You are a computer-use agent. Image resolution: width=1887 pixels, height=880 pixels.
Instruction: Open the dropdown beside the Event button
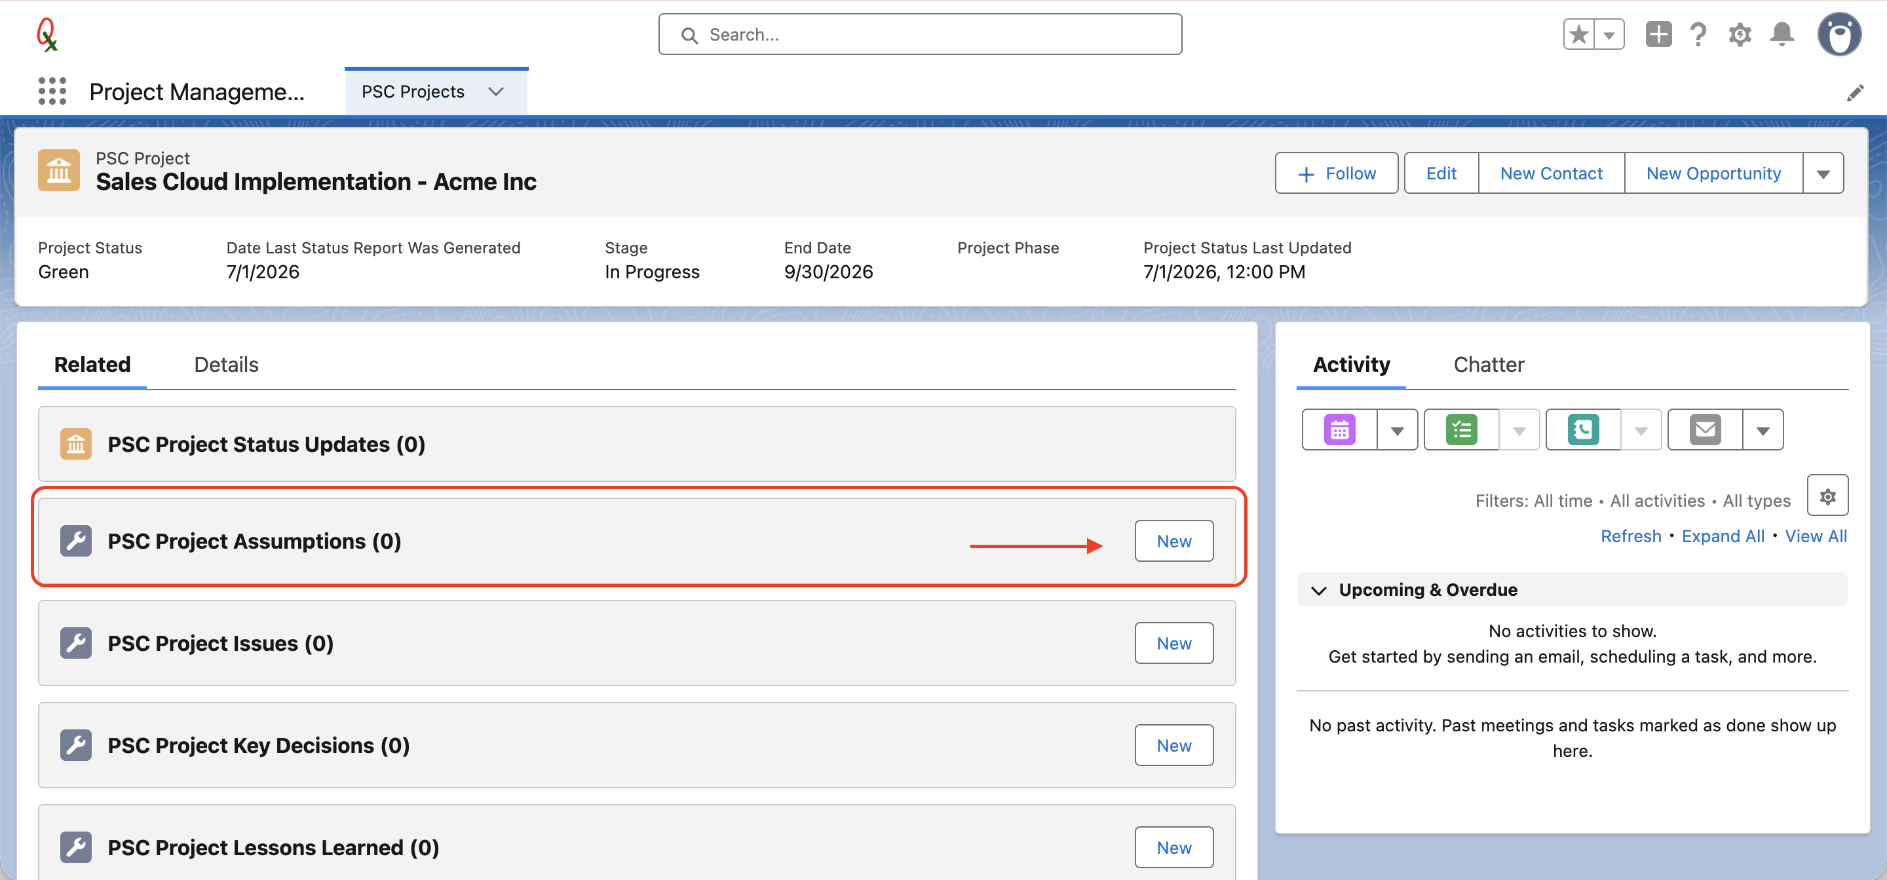pos(1397,430)
